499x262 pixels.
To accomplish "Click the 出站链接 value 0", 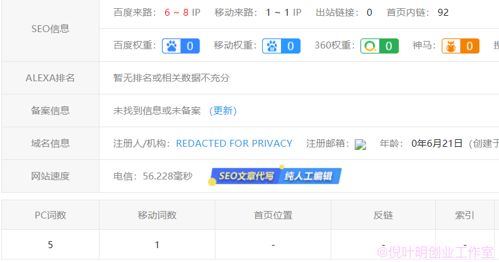I will (x=369, y=13).
